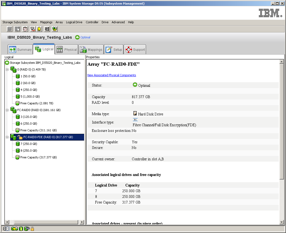286x233 pixels.
Task: Click the Controller in slot A,B value
Action: coord(148,159)
